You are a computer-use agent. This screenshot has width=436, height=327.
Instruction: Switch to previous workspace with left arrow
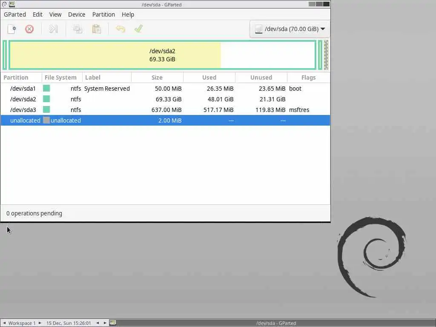tap(4, 323)
